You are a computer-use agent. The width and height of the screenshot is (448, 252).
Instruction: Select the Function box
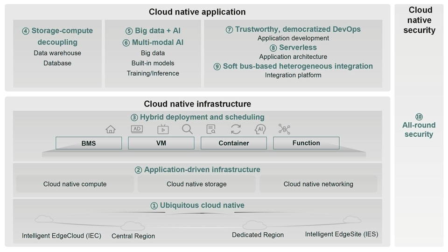point(306,143)
